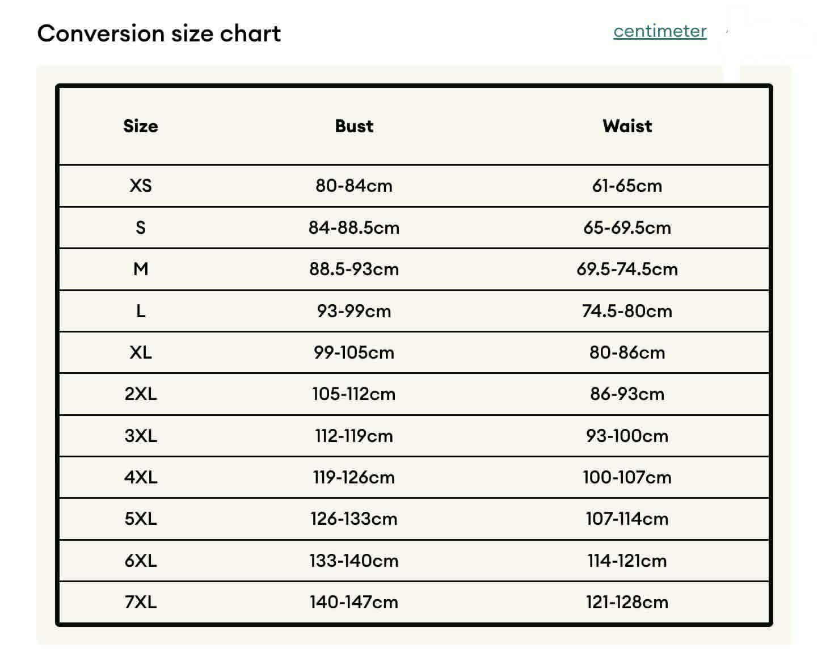Click the Bust column header
Image resolution: width=826 pixels, height=665 pixels.
354,126
